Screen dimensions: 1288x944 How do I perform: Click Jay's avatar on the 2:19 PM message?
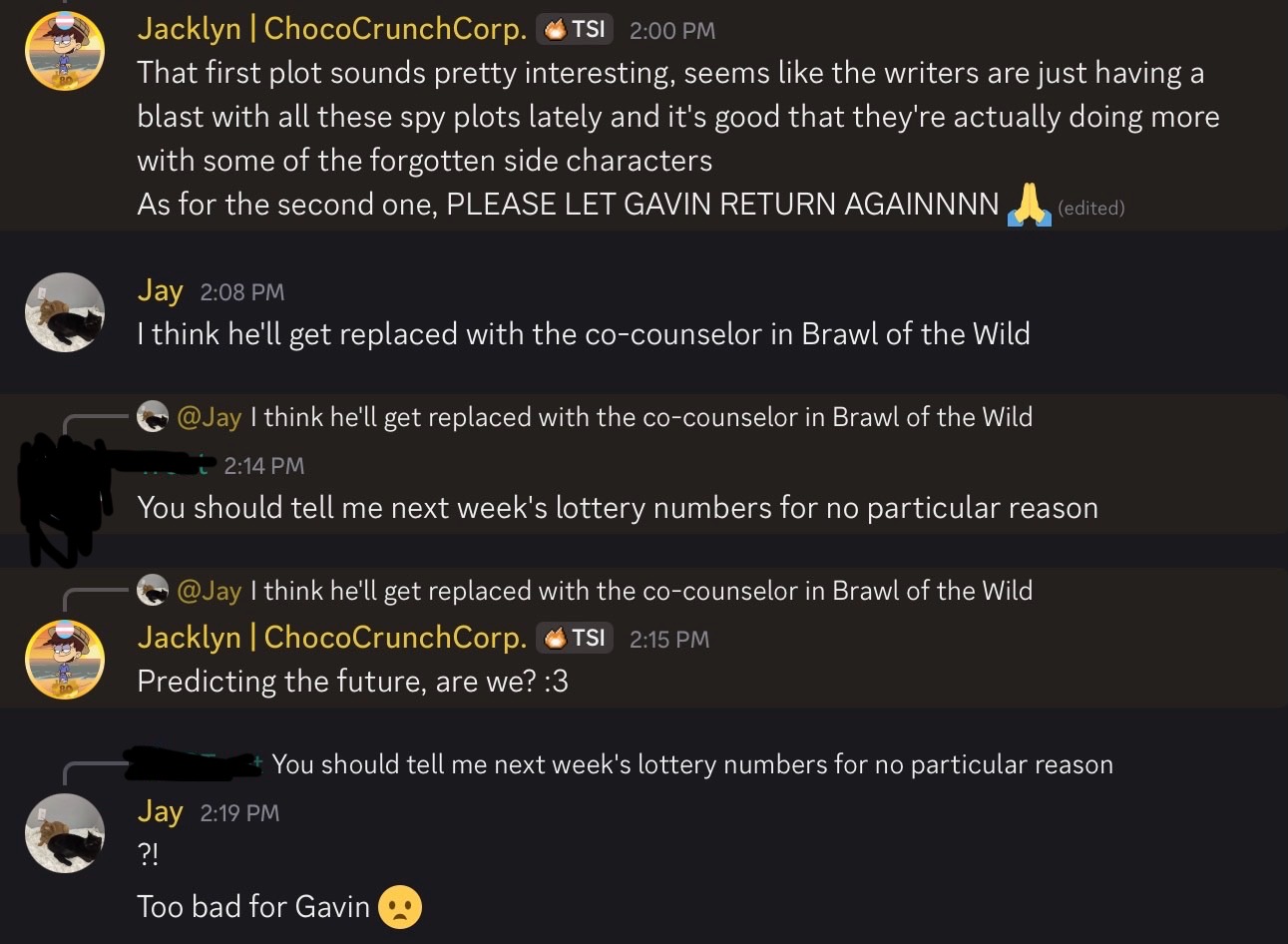(65, 833)
